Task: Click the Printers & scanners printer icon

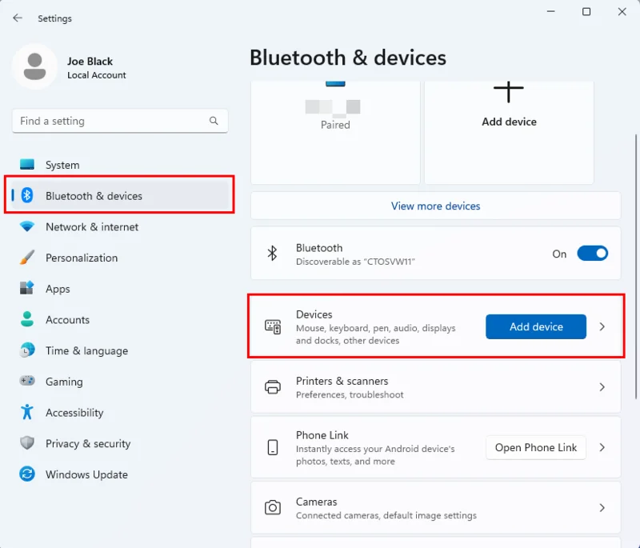Action: click(273, 387)
